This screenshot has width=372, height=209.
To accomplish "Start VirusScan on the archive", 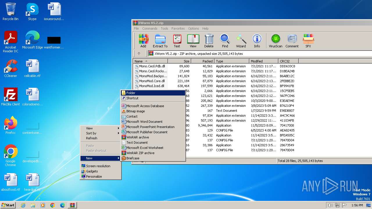I will (x=276, y=41).
